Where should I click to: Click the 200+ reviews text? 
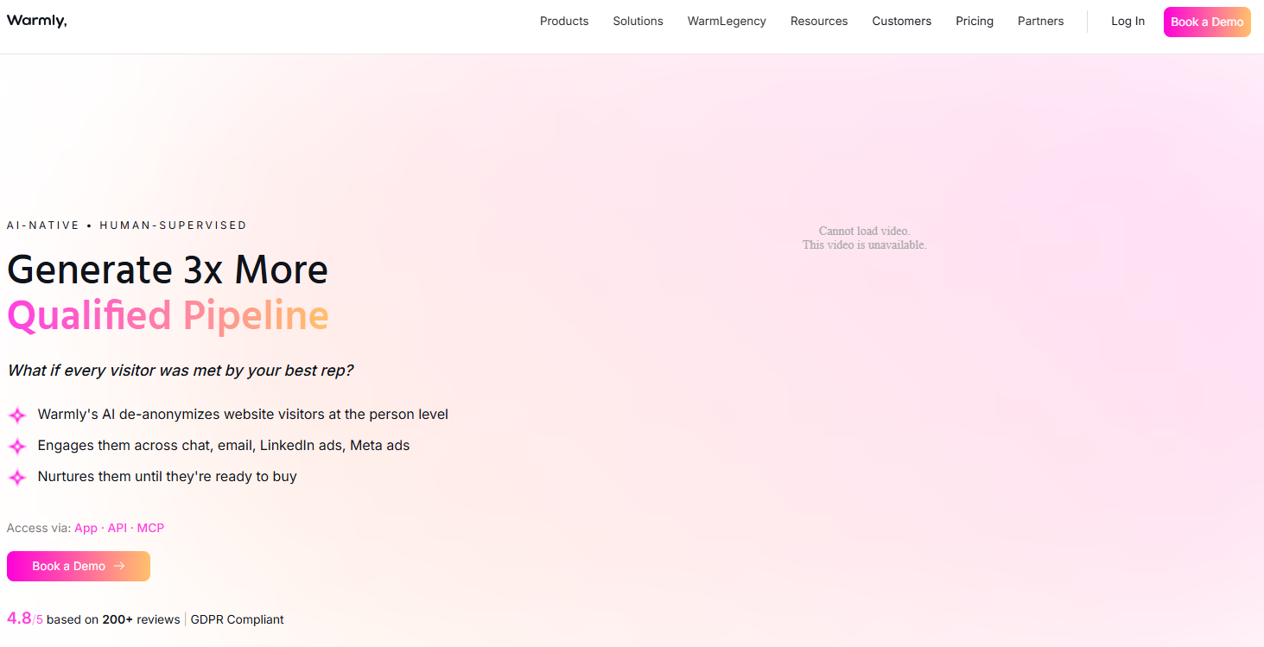[x=141, y=619]
